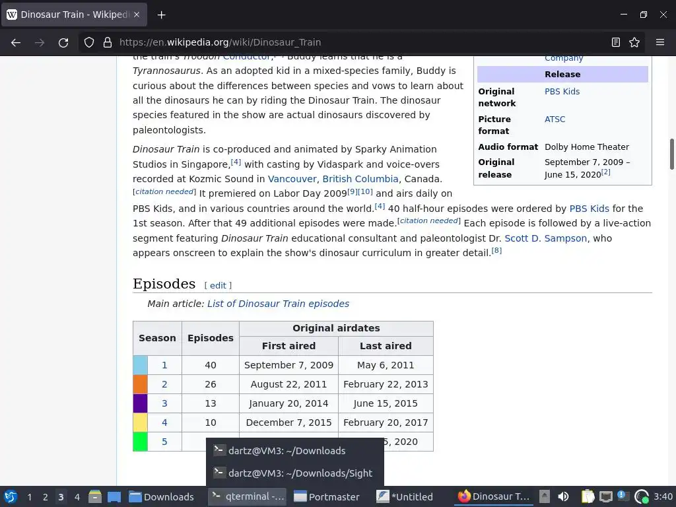Follow the British Columbia link
Image resolution: width=676 pixels, height=507 pixels.
pyautogui.click(x=360, y=179)
